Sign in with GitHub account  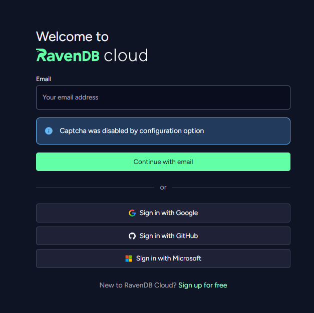pyautogui.click(x=163, y=235)
